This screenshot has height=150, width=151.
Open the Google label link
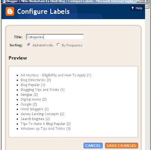coord(26,104)
